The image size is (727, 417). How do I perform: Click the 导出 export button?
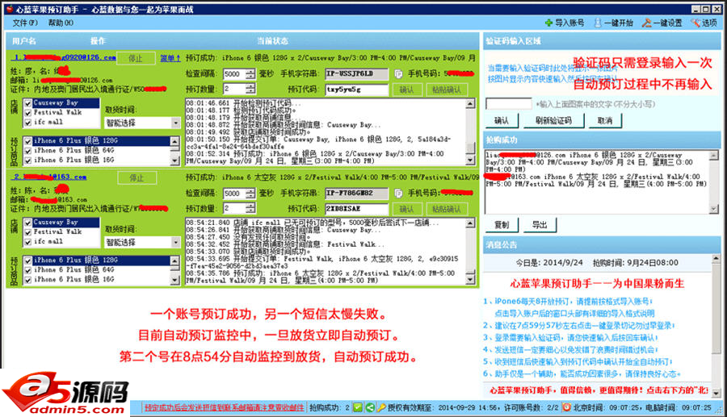click(x=540, y=224)
